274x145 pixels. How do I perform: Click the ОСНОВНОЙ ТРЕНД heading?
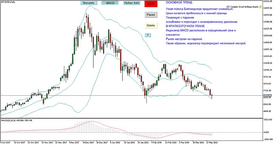click(x=179, y=3)
